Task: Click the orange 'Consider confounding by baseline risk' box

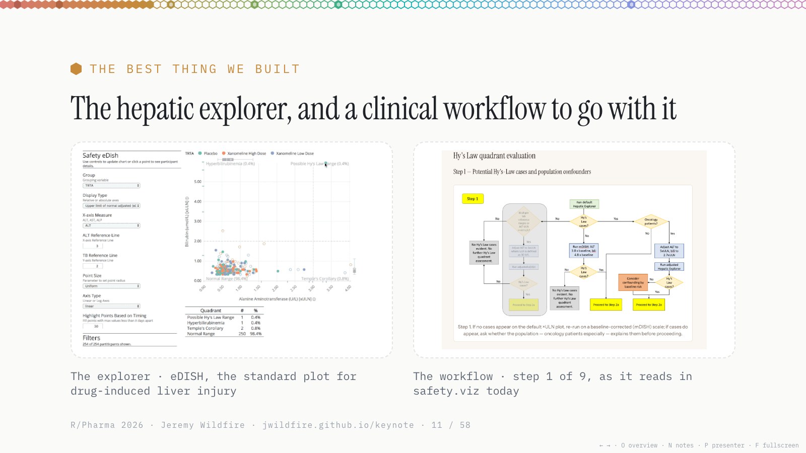Action: tap(633, 282)
